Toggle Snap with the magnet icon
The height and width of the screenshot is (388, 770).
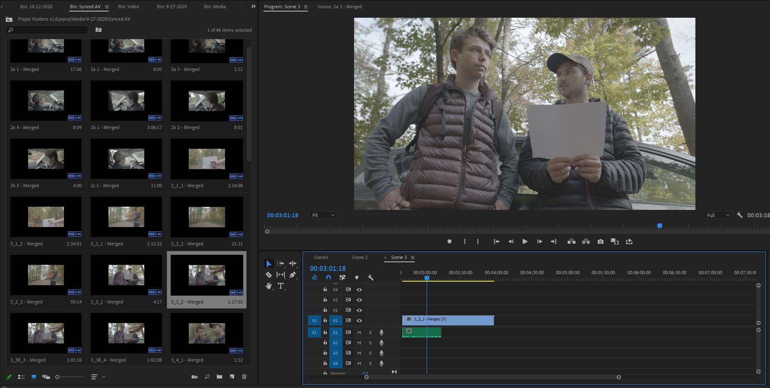(329, 277)
